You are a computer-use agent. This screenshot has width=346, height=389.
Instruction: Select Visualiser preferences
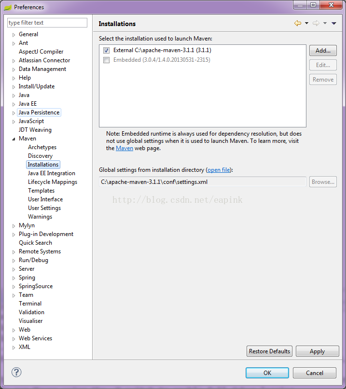click(30, 321)
